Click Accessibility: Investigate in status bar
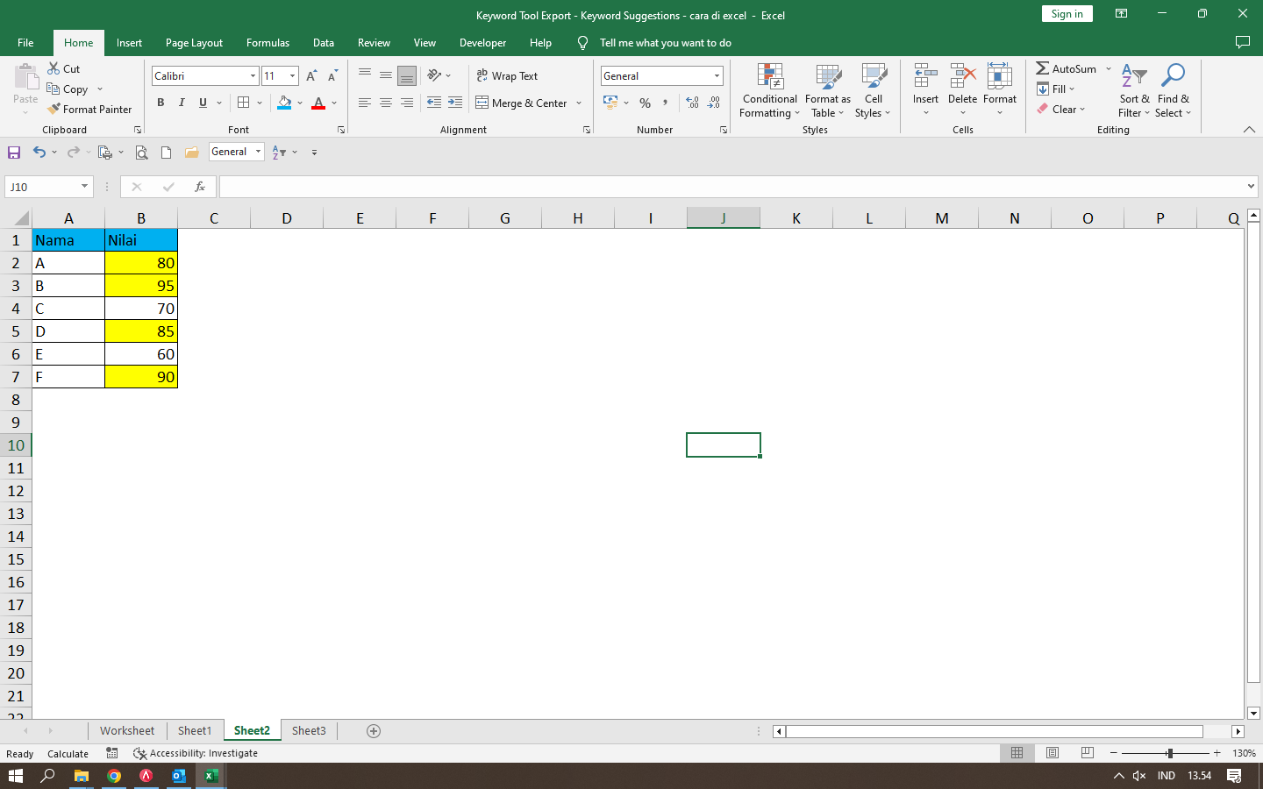 click(x=196, y=753)
